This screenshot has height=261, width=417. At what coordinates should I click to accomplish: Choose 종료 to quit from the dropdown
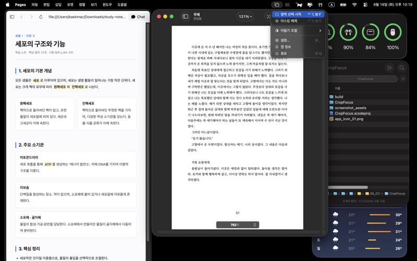[x=298, y=53]
